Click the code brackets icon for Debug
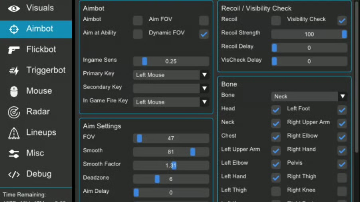 14,175
